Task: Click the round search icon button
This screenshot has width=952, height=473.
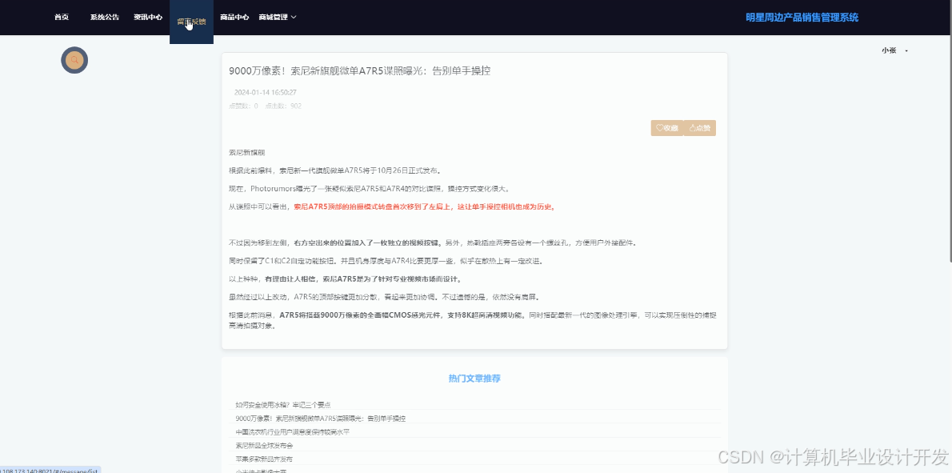Action: [x=74, y=60]
